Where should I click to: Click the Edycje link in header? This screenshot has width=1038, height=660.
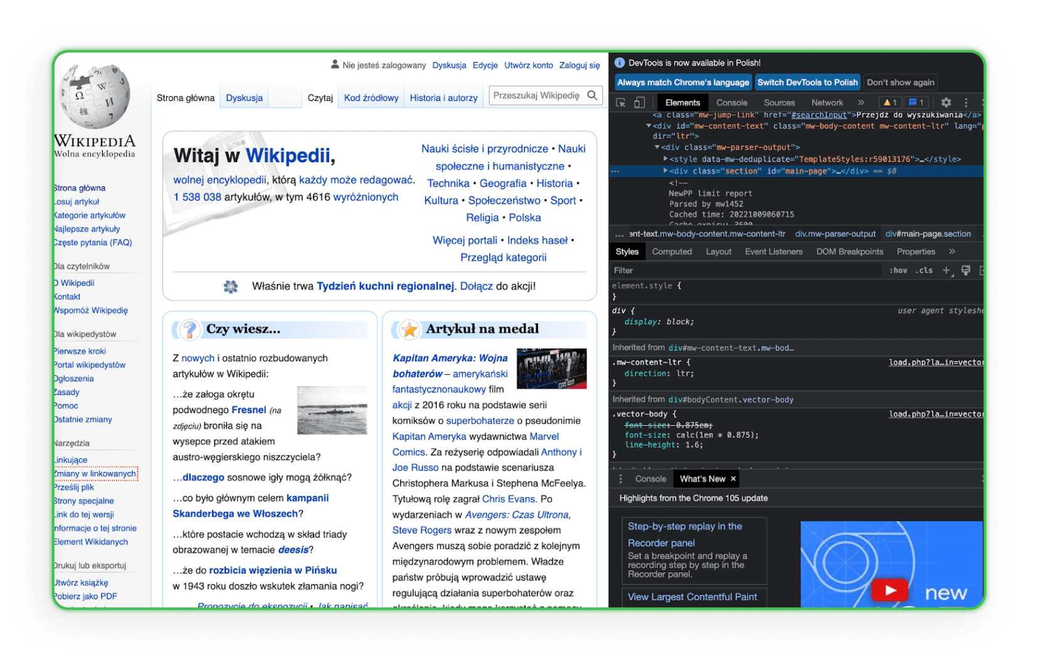485,65
